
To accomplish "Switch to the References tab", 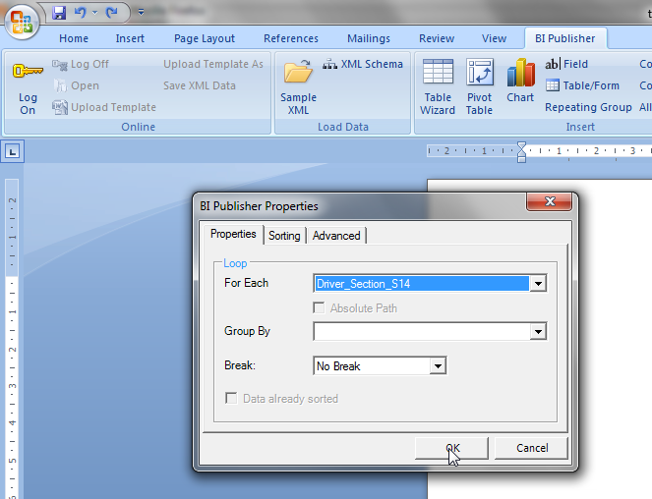I will tap(291, 38).
